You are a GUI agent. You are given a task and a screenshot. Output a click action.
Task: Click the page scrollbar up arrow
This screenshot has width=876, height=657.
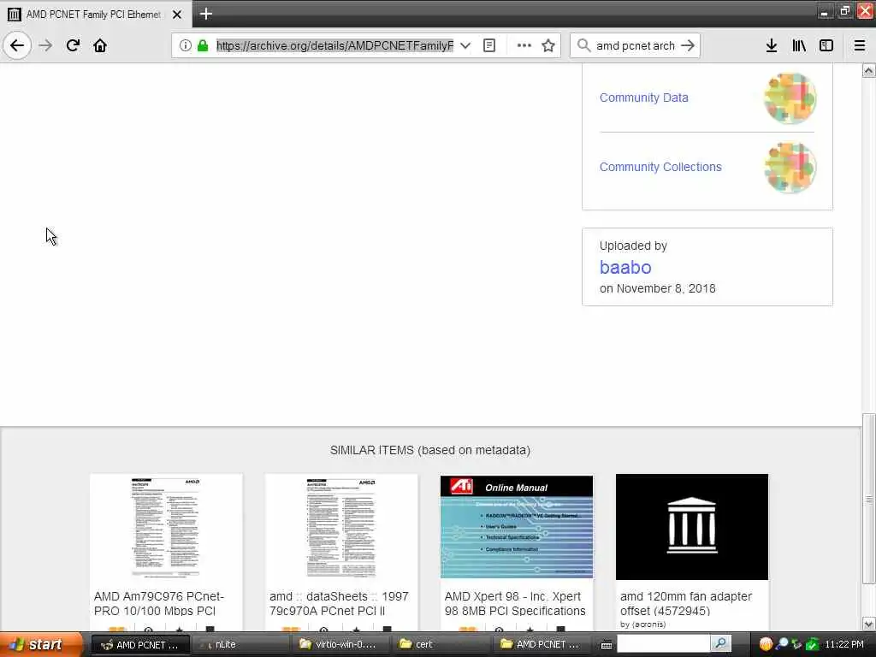869,70
